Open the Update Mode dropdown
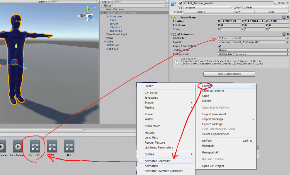 253,50
